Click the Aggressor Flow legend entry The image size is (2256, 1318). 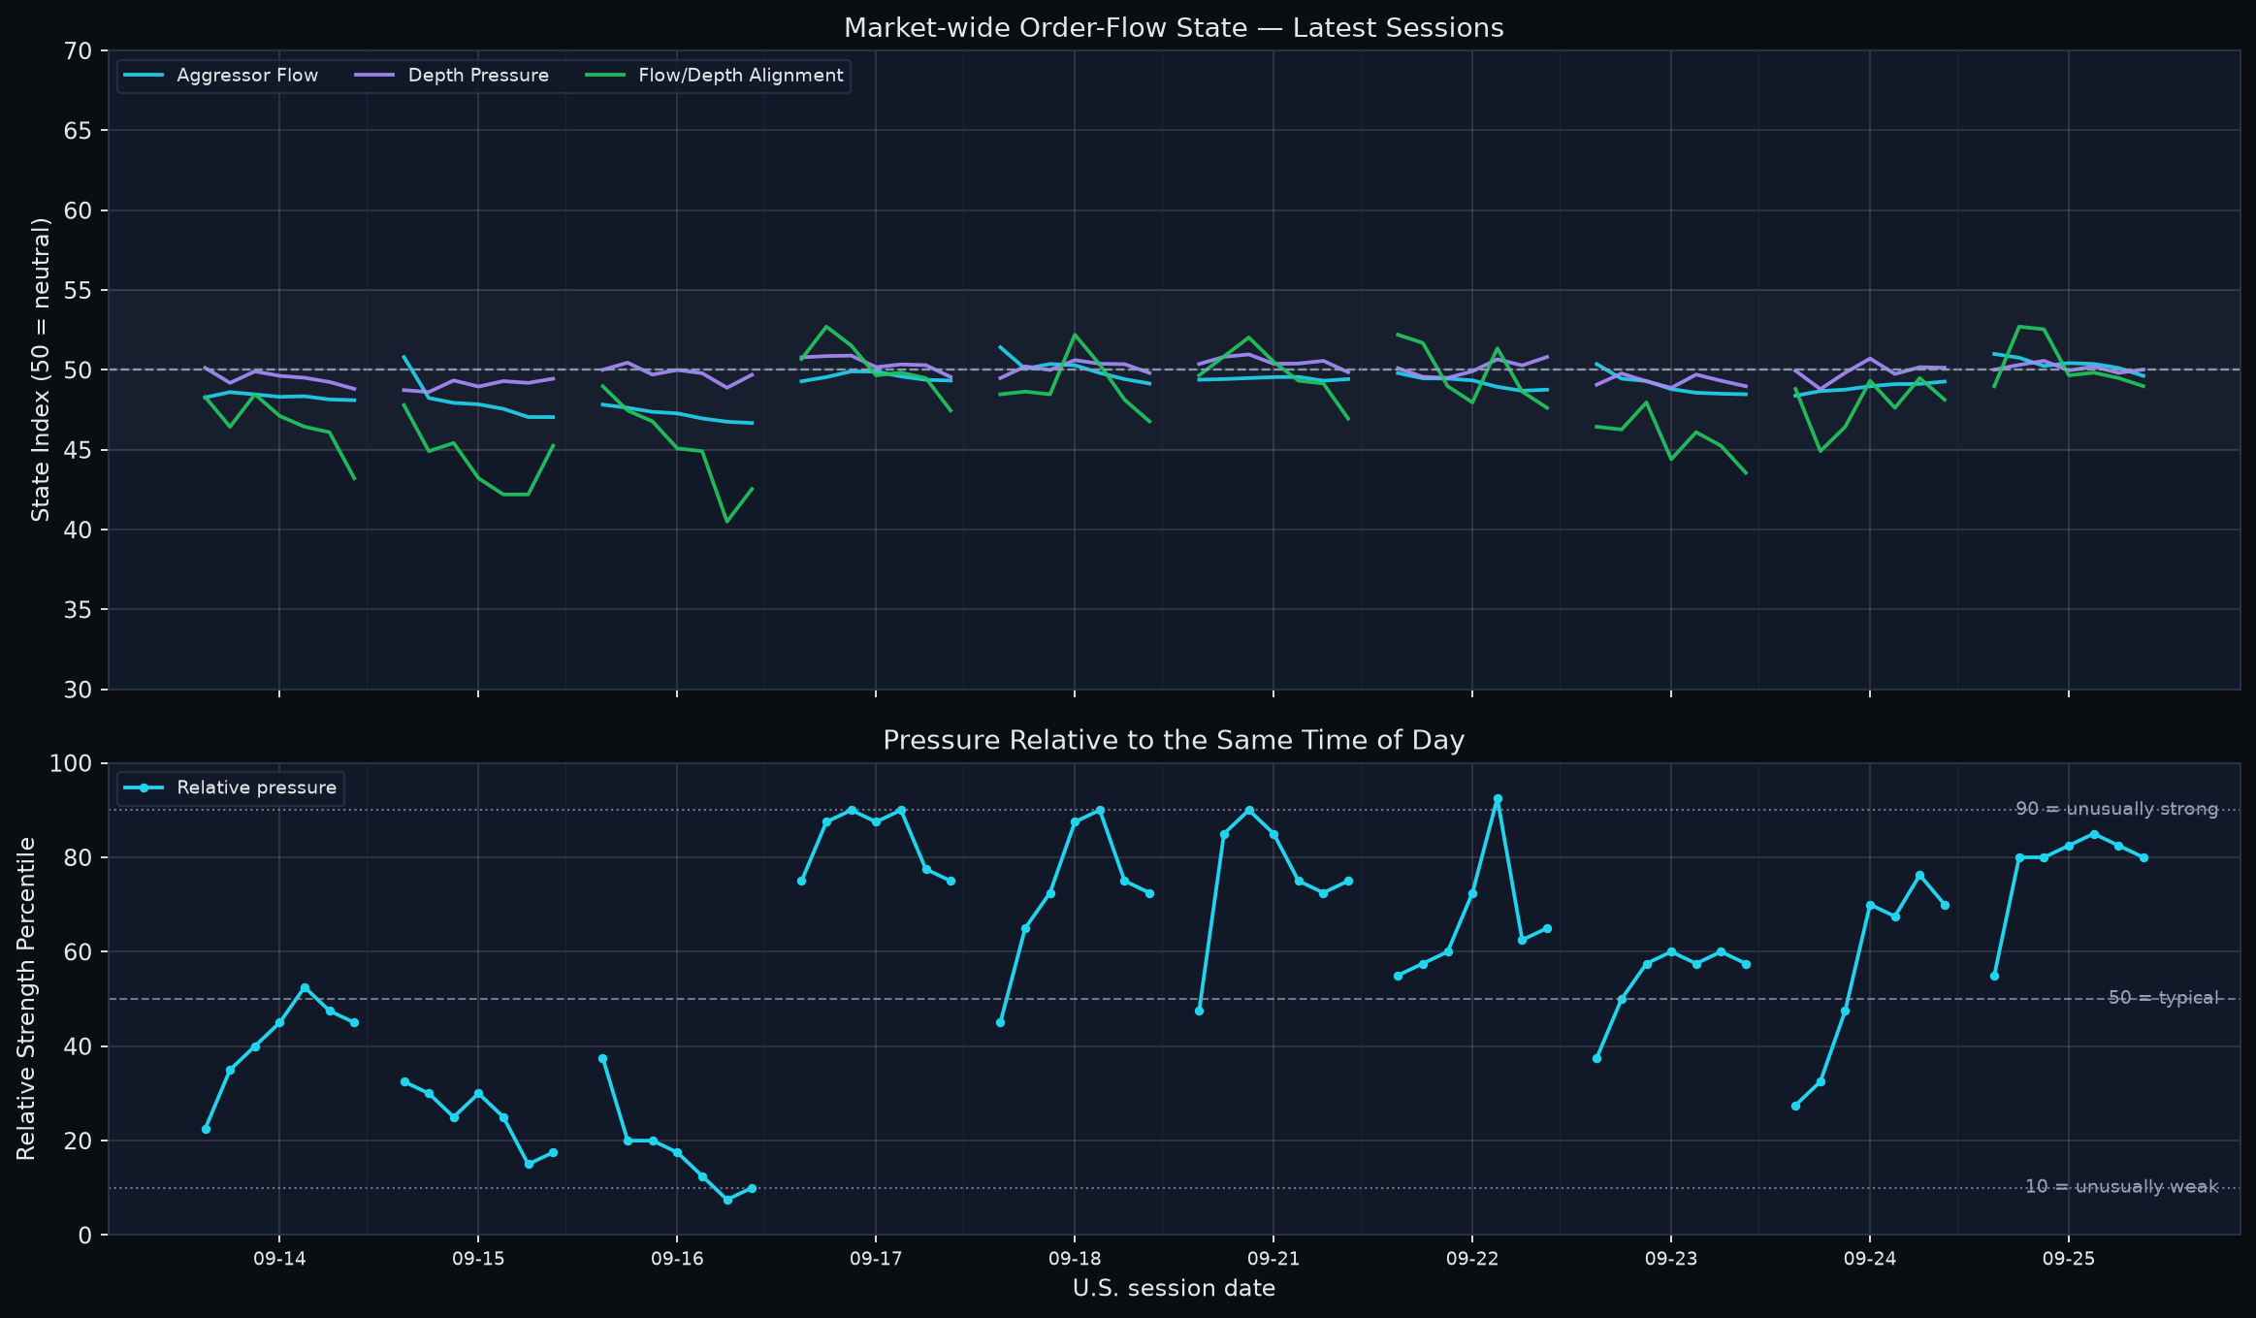pyautogui.click(x=221, y=76)
